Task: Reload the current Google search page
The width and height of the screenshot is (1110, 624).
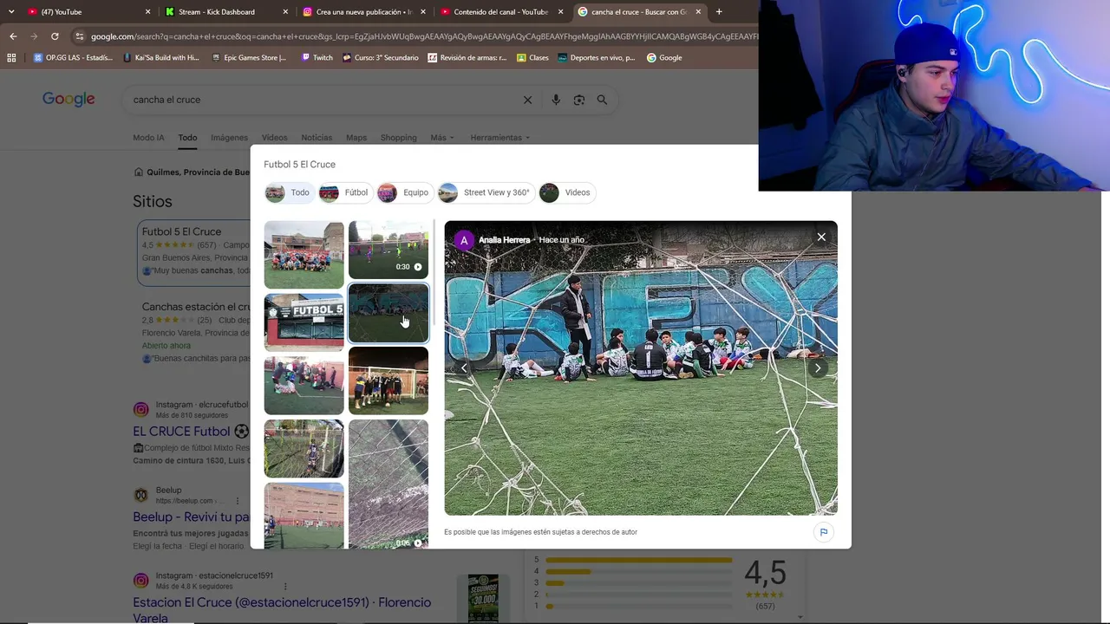Action: pyautogui.click(x=55, y=36)
